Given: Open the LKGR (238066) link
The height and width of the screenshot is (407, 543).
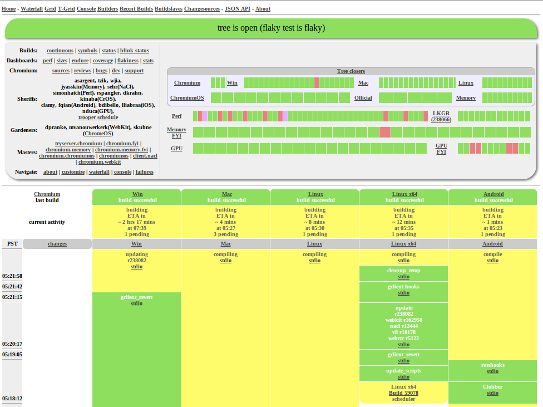Looking at the screenshot, I should pos(441,116).
